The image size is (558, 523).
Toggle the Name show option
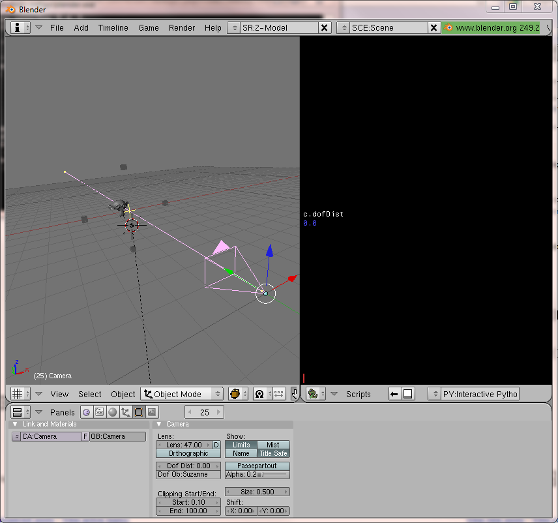click(241, 453)
